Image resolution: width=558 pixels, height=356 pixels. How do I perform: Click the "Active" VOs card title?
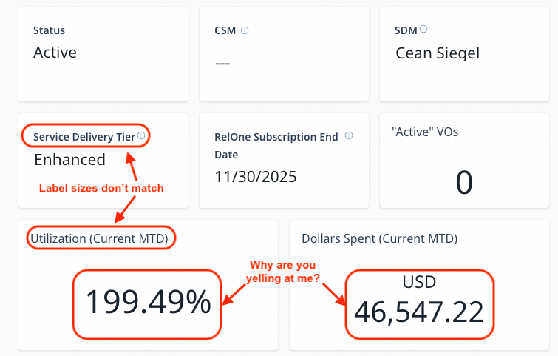[425, 132]
